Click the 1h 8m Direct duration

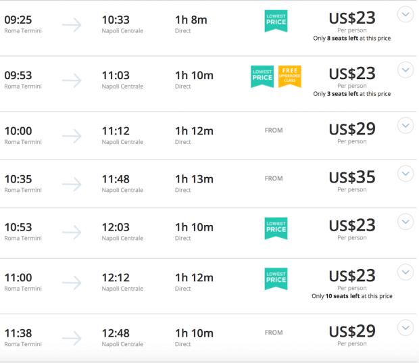pos(191,24)
